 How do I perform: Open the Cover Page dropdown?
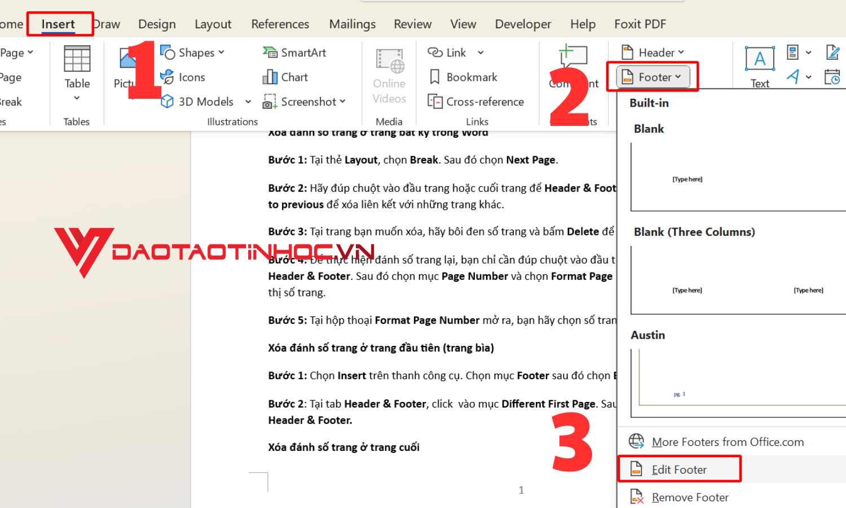point(16,52)
